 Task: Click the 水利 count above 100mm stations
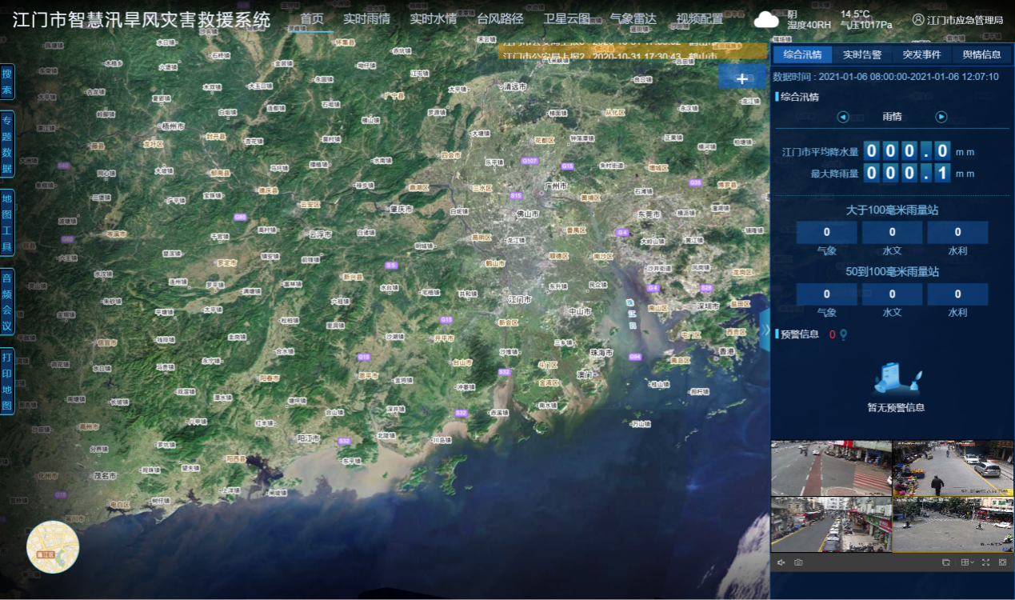pyautogui.click(x=958, y=233)
